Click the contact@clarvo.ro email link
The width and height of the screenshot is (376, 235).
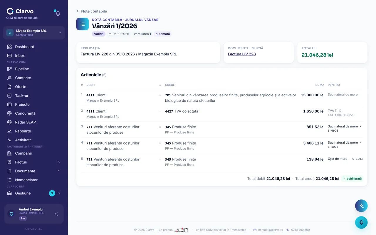pos(268,230)
